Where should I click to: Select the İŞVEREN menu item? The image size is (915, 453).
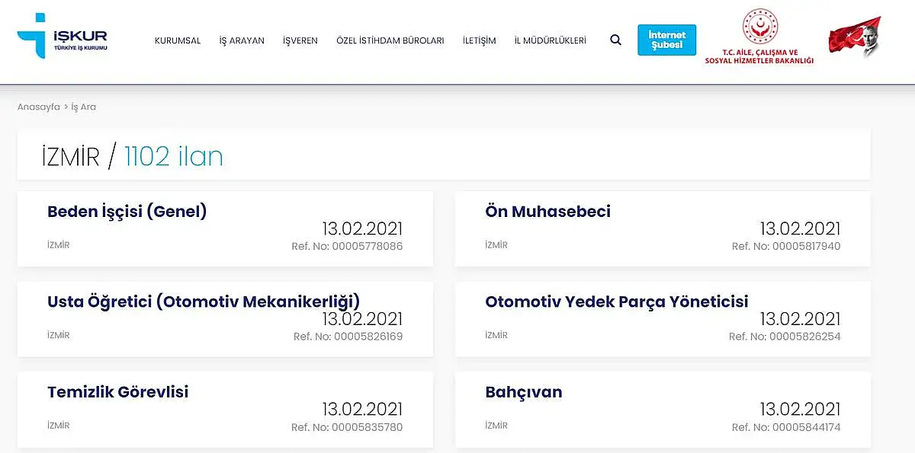[300, 41]
